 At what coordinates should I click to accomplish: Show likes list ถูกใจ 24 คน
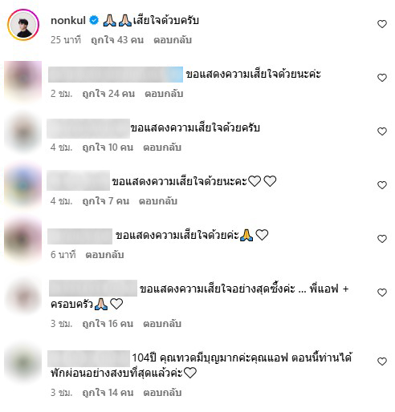pyautogui.click(x=108, y=94)
